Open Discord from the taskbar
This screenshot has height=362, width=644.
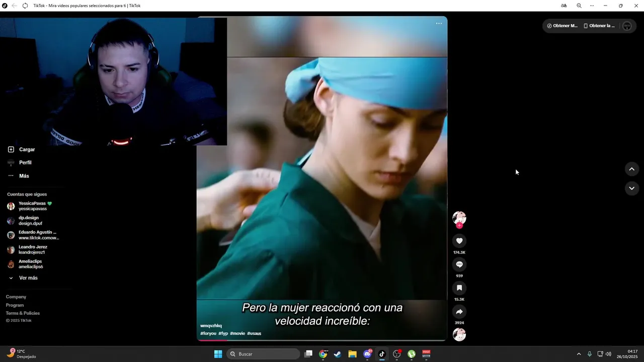tap(367, 354)
